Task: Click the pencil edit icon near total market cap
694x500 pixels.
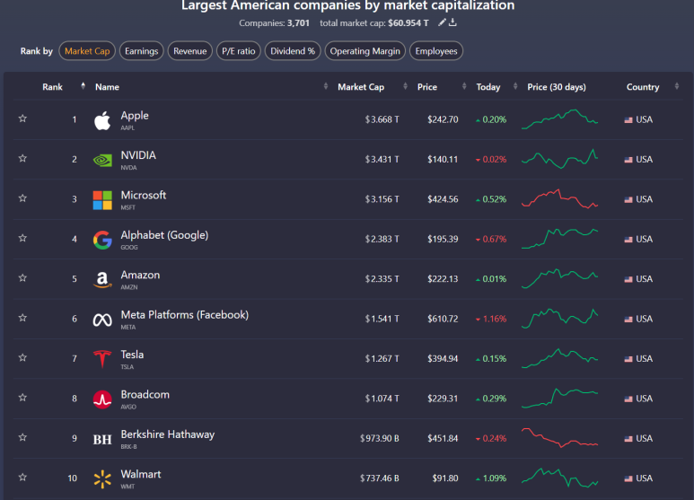Action: (442, 22)
